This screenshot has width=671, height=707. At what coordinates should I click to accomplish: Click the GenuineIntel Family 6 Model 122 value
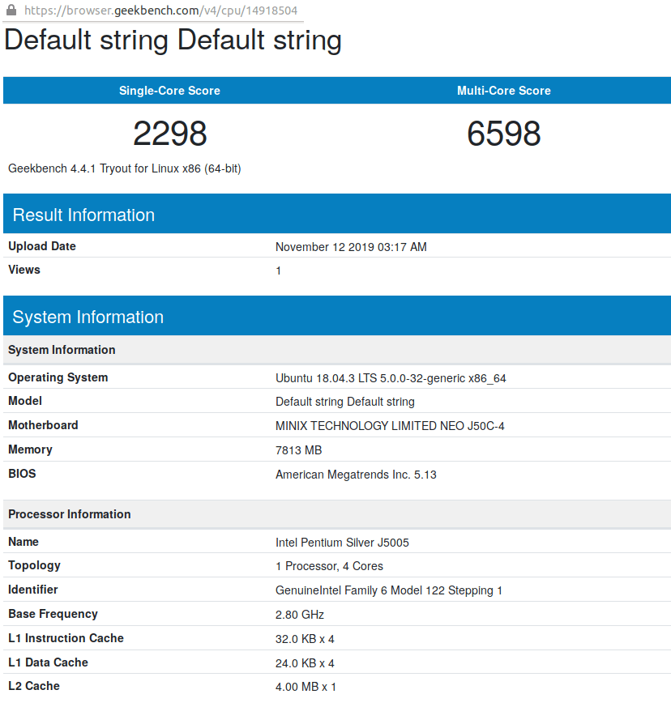click(389, 590)
